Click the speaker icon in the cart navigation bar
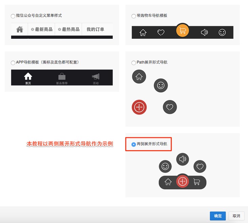 [204, 33]
